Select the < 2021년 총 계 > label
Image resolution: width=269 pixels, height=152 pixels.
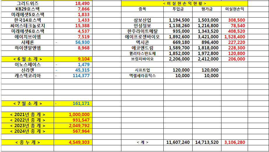pyautogui.click(x=28, y=115)
